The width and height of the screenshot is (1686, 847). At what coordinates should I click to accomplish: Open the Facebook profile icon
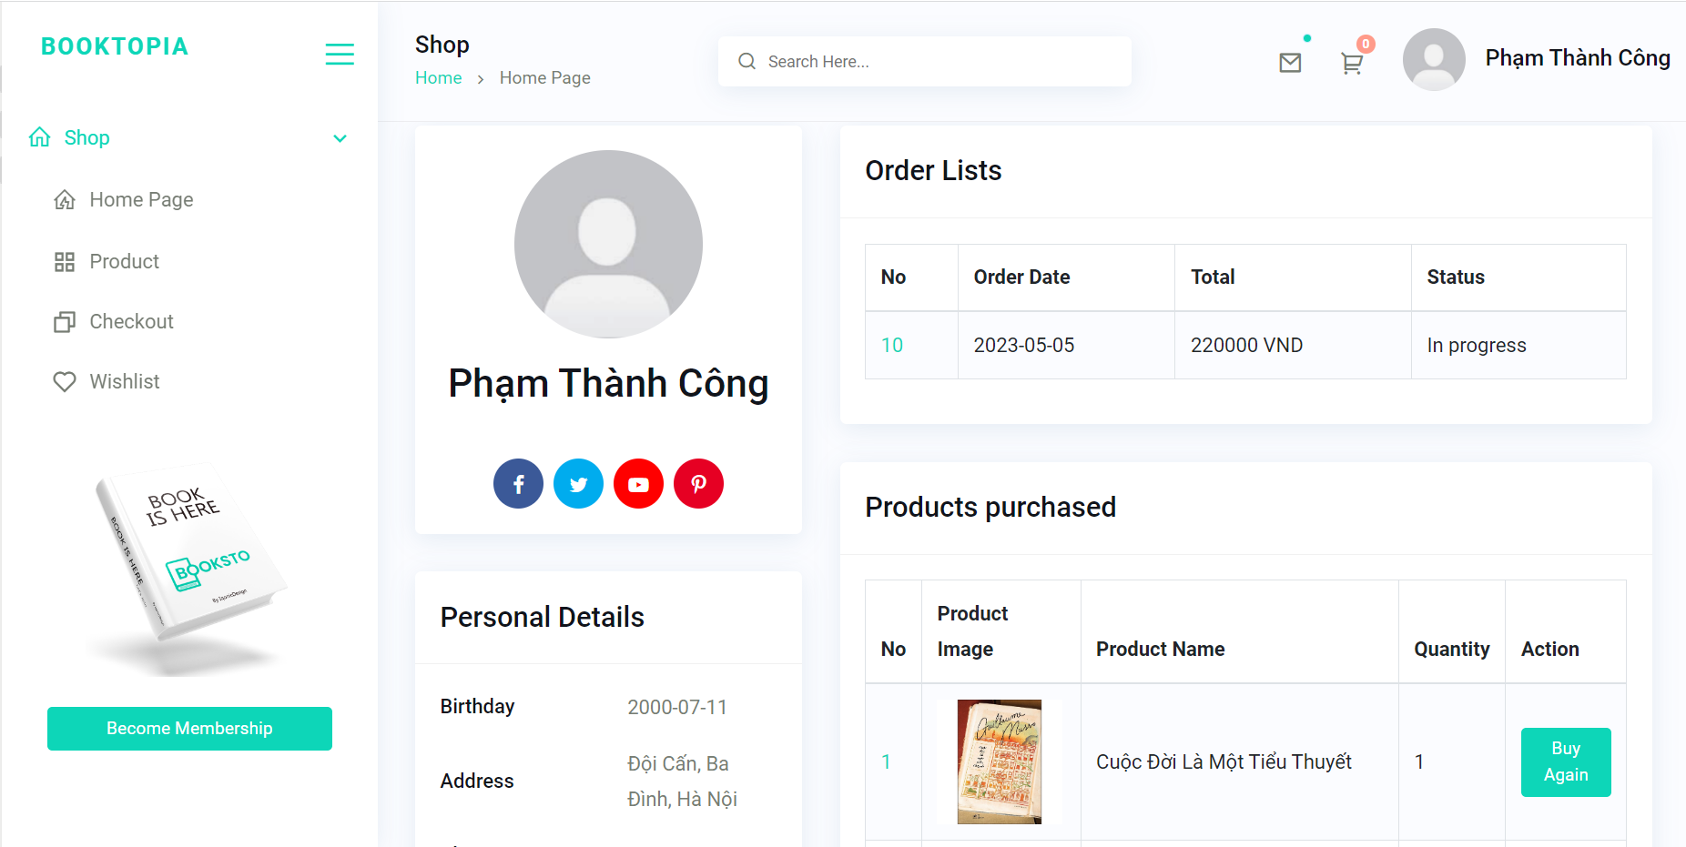[518, 483]
